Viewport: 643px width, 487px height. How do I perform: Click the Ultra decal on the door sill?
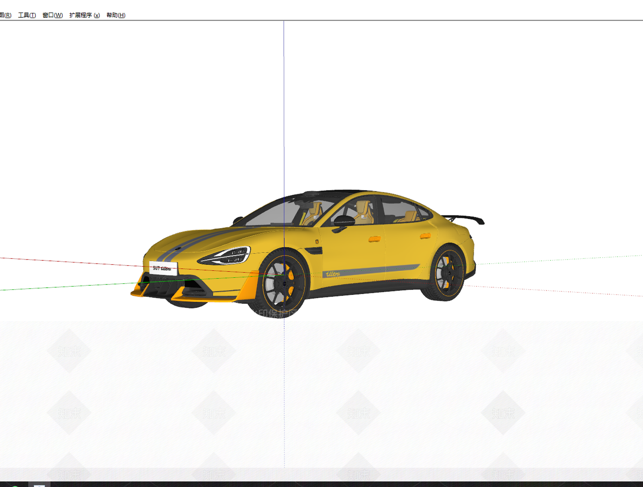(333, 274)
